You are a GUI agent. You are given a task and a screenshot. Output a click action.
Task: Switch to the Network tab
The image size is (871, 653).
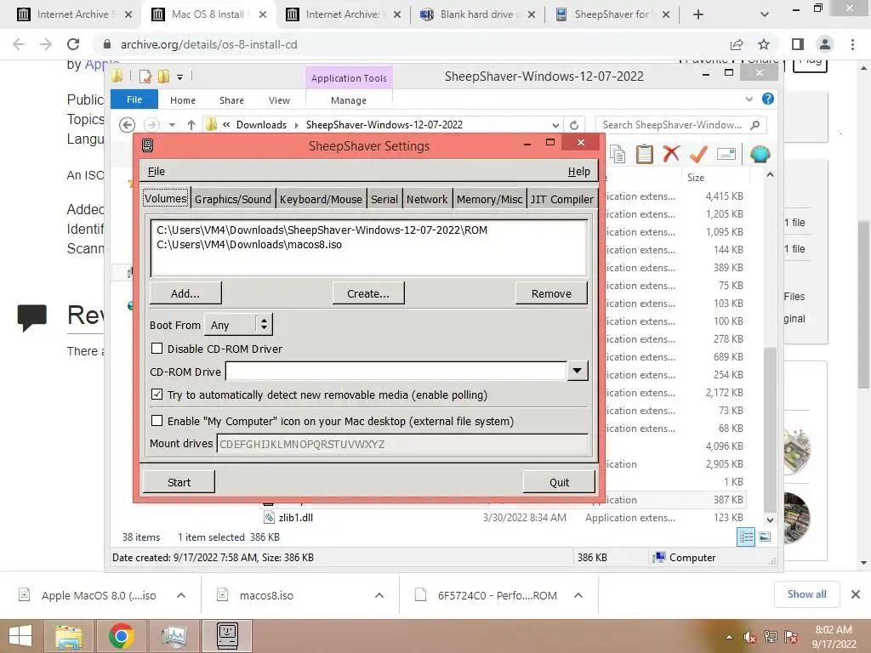(x=427, y=199)
